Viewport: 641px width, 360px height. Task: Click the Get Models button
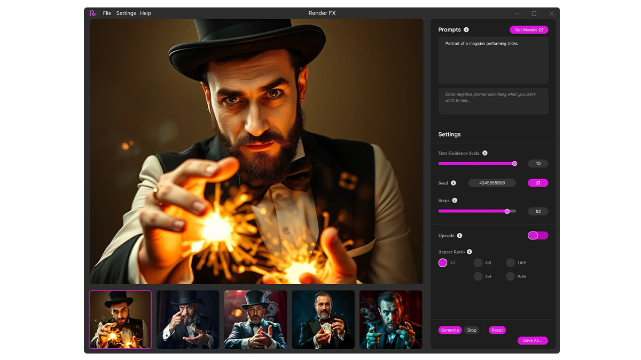(x=529, y=30)
